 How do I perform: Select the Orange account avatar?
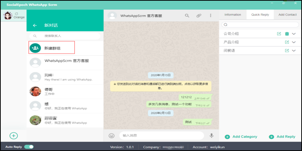pos(8,16)
